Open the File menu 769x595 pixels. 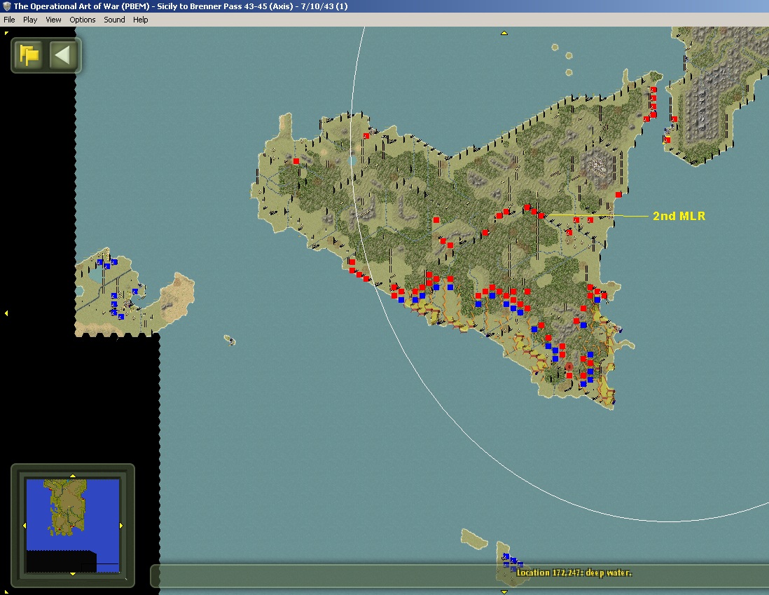click(x=9, y=20)
